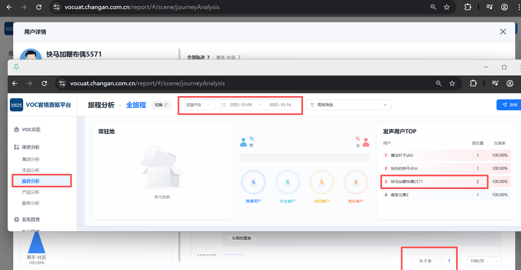Click the blue 发布 button

click(x=509, y=105)
